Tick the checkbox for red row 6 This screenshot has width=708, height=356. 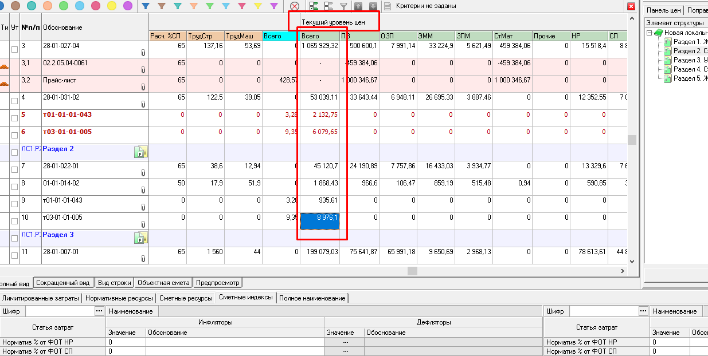point(15,135)
